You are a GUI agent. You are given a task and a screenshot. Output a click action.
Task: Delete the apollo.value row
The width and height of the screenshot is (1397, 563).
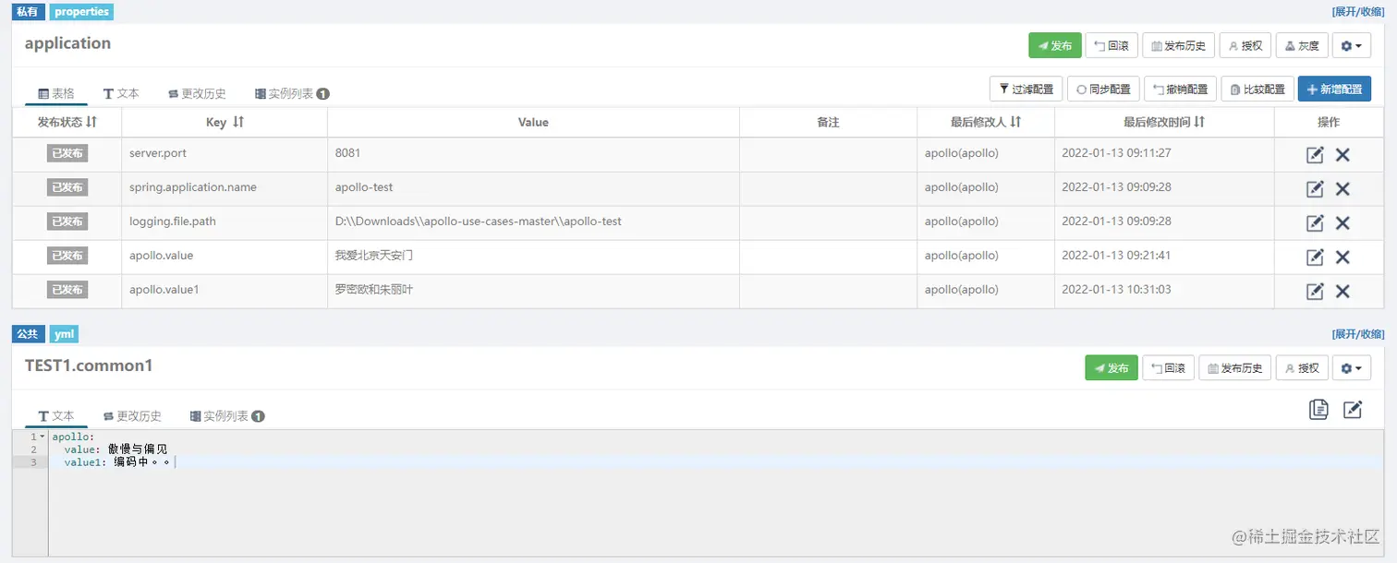point(1342,258)
